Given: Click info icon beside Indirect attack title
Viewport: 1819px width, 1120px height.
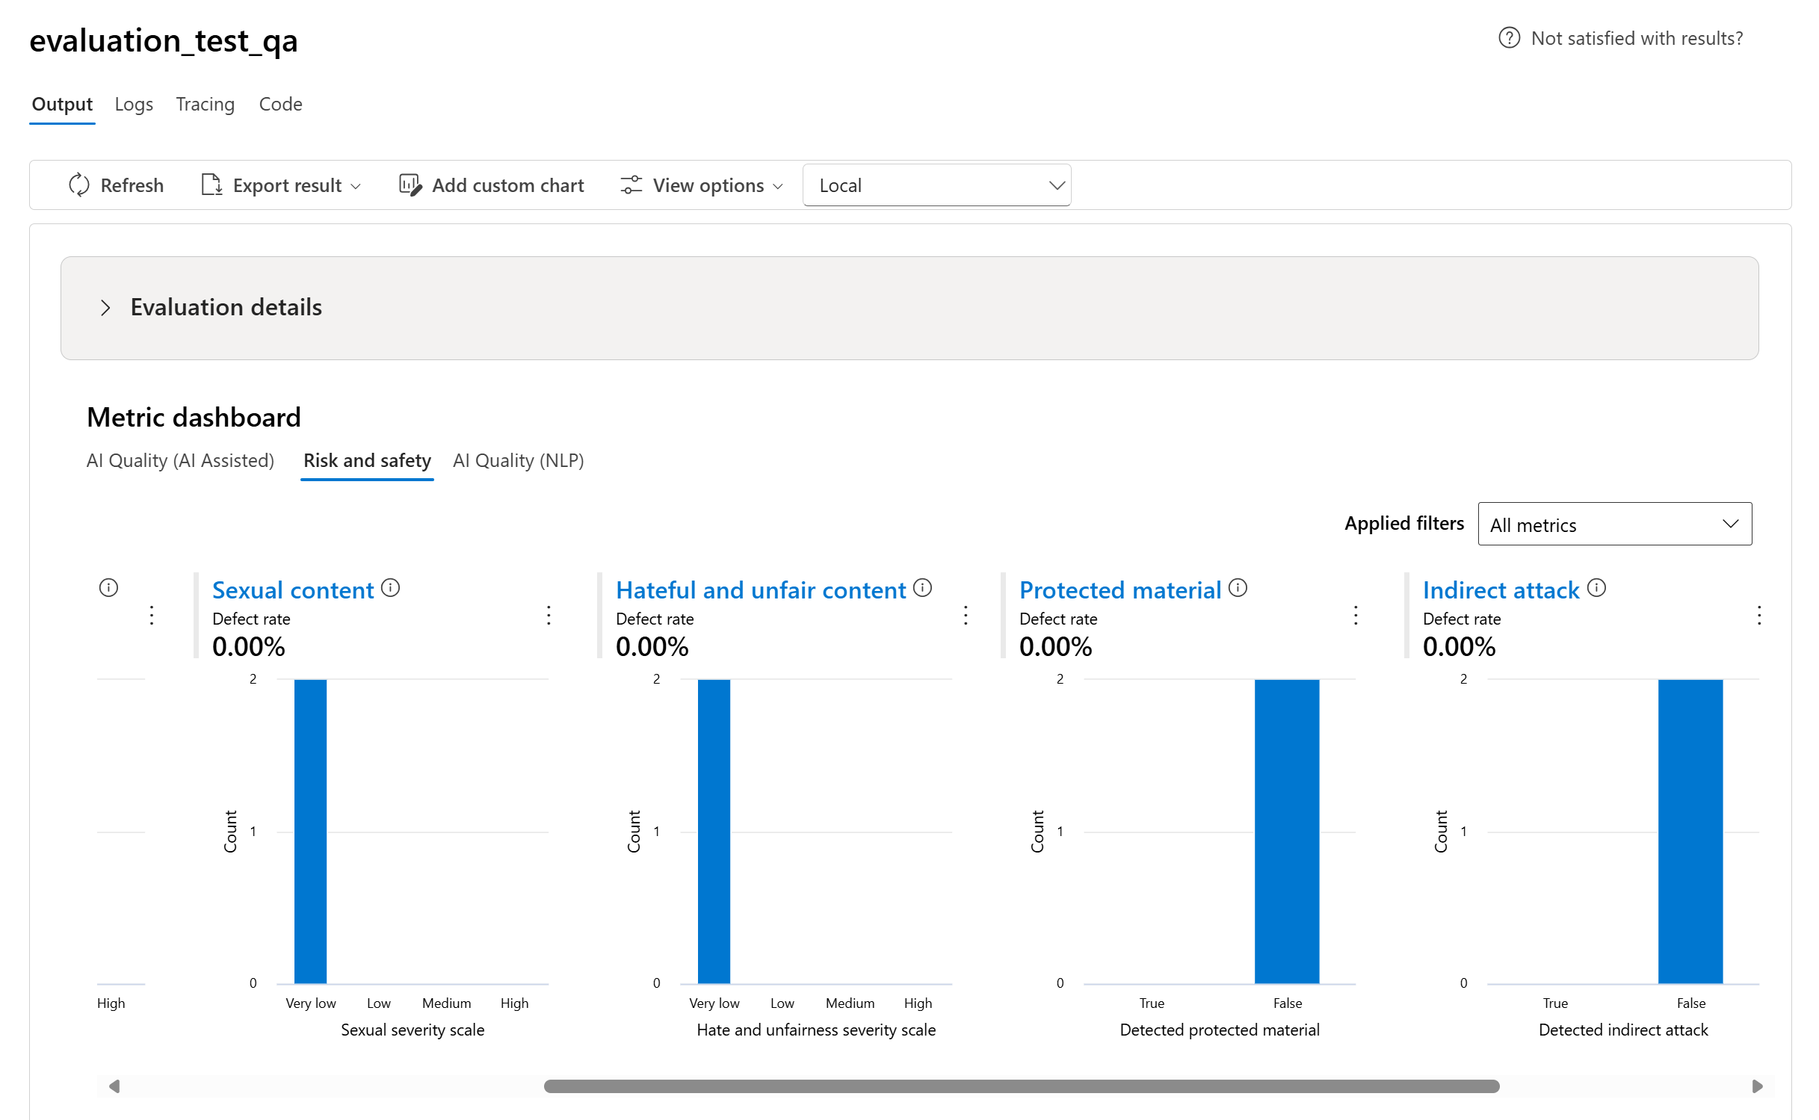Looking at the screenshot, I should tap(1596, 588).
